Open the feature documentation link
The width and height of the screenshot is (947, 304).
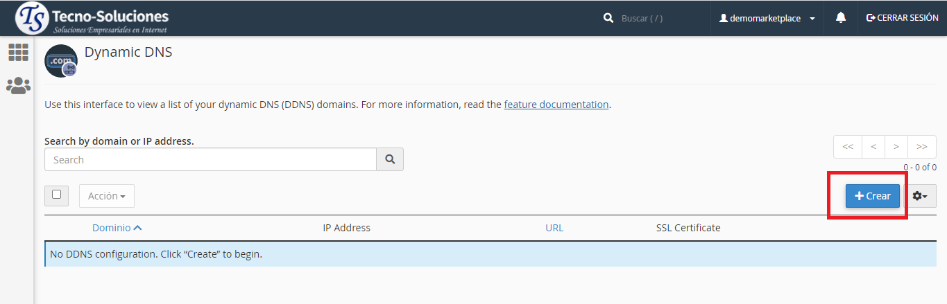point(556,105)
